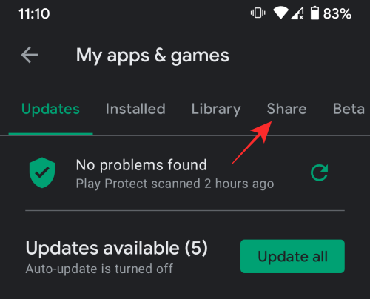Open the Beta tab
Screen dimensions: 370x299
[349, 109]
